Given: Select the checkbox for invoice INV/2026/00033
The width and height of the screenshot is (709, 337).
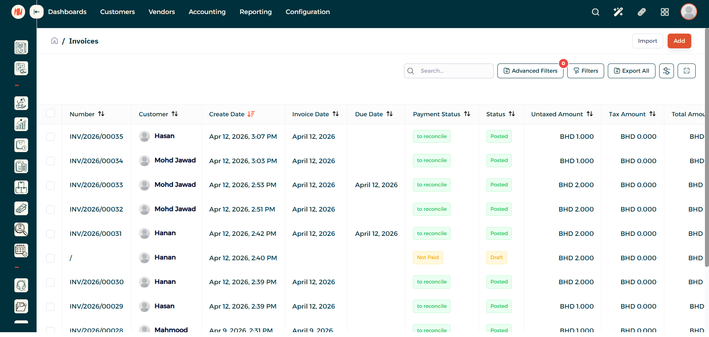Looking at the screenshot, I should coord(51,185).
